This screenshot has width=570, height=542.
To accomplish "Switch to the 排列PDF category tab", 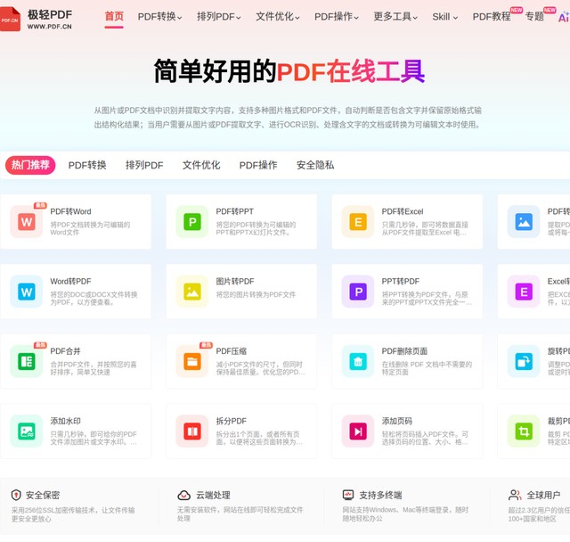I will pyautogui.click(x=144, y=165).
